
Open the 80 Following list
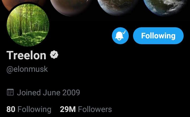(x=29, y=109)
